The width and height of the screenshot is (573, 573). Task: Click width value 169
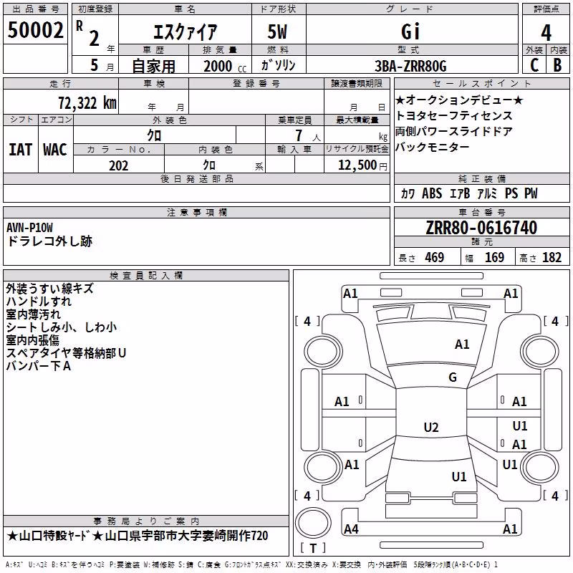(x=494, y=257)
